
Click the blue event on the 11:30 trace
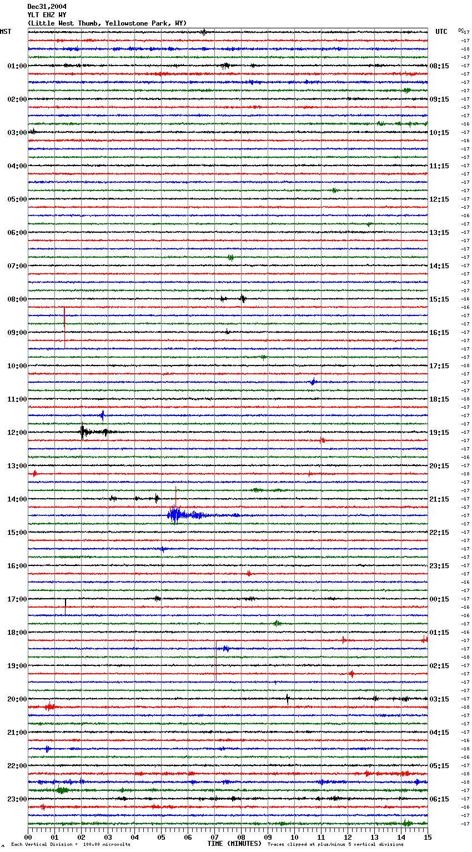tap(102, 415)
